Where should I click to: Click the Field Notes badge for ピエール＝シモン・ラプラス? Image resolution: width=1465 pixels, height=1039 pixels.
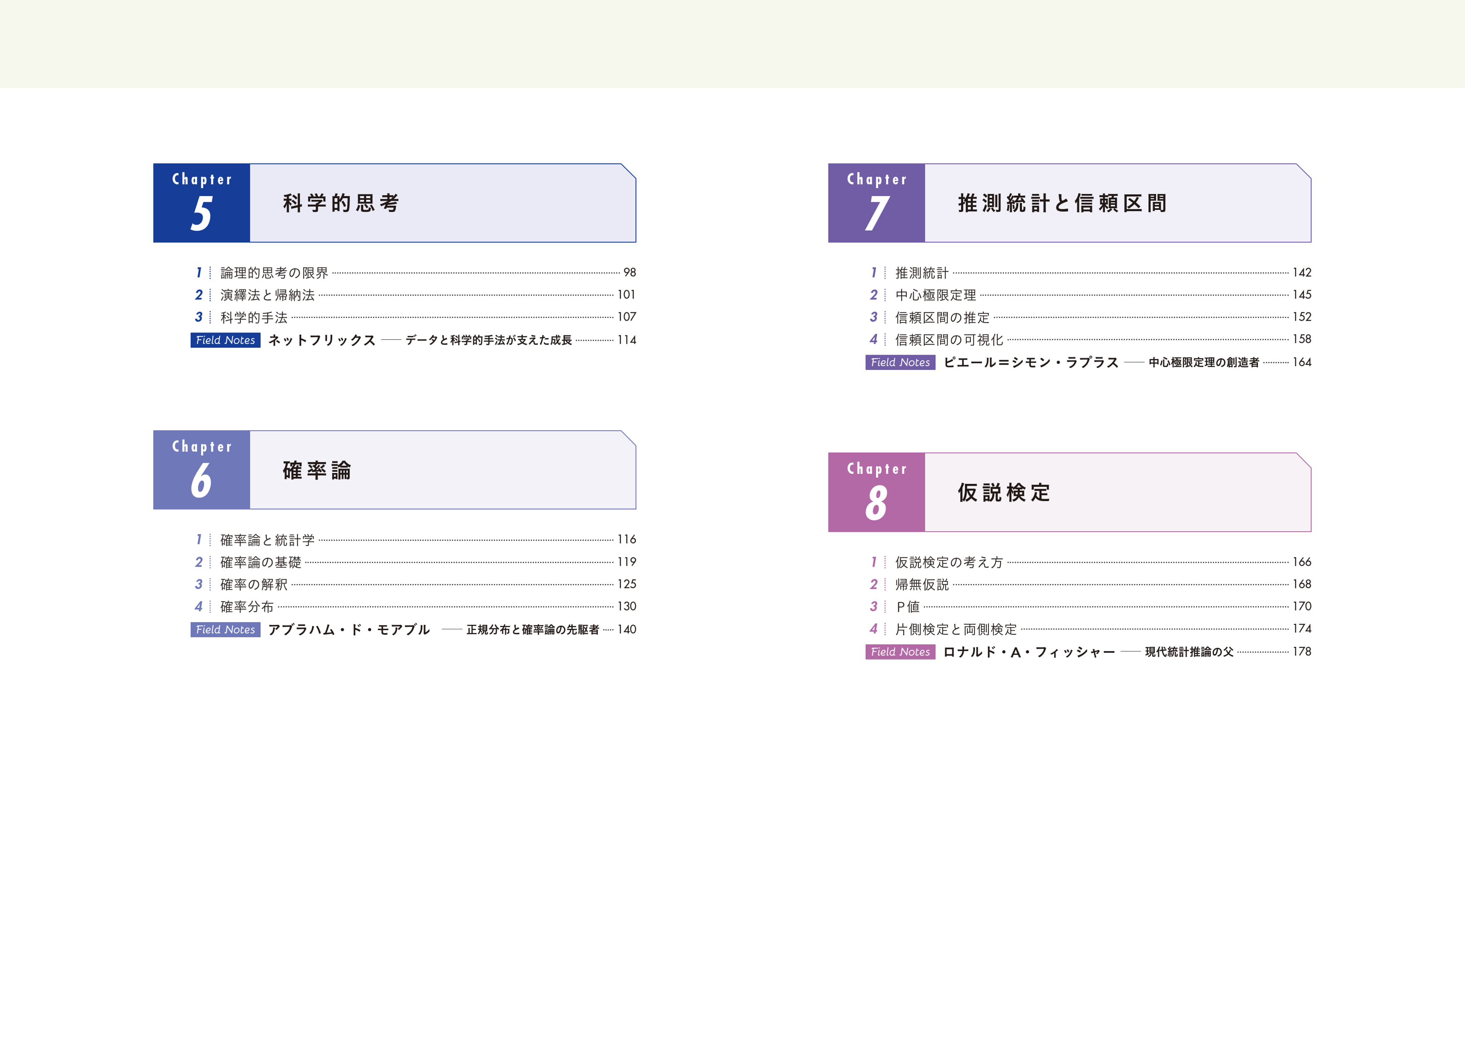901,362
